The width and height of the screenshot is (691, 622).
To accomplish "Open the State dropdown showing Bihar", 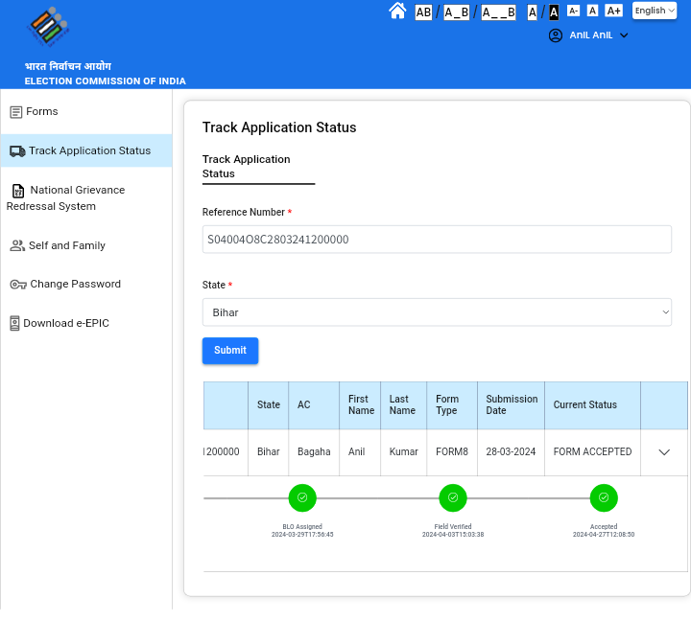I will coord(437,312).
